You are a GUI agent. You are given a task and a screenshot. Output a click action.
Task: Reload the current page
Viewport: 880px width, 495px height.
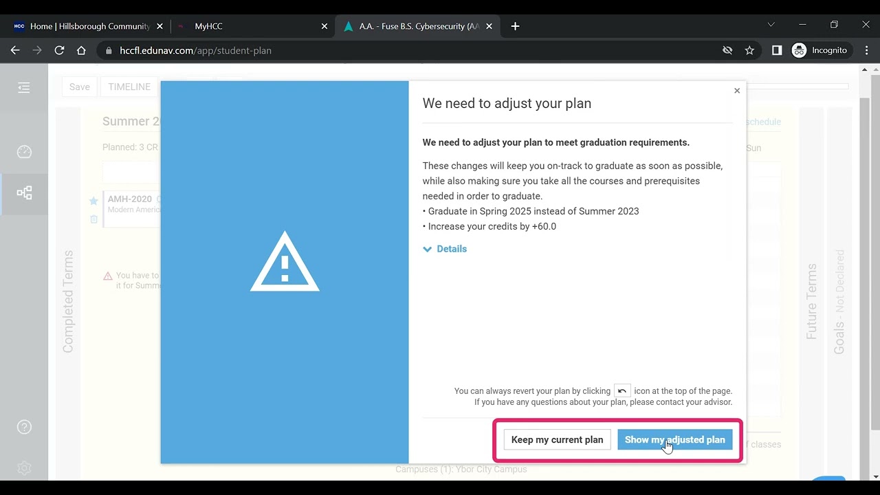coord(59,50)
